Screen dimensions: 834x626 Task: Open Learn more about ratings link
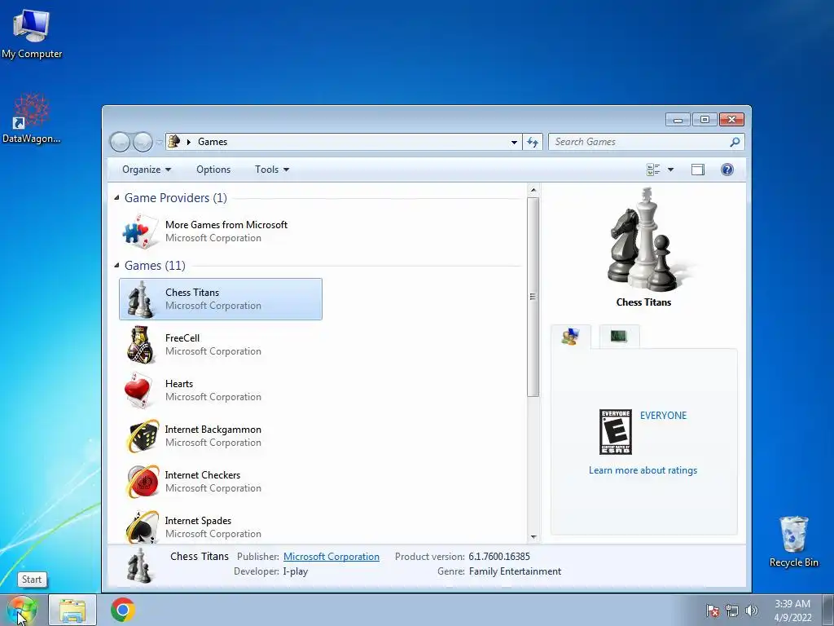[643, 470]
